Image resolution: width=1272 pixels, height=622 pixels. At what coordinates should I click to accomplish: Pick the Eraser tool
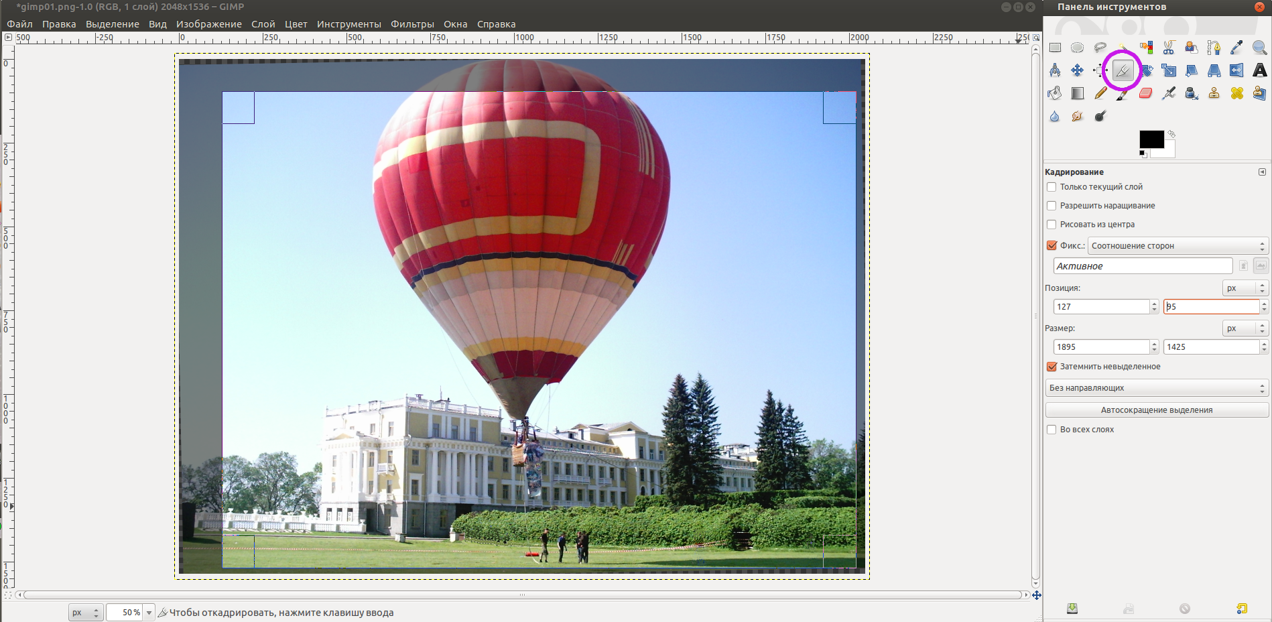click(x=1145, y=93)
